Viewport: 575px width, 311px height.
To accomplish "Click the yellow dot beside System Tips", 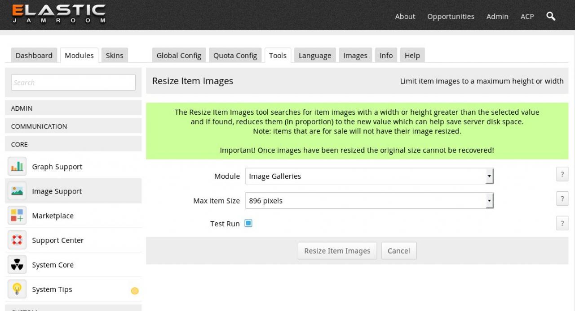I will click(x=134, y=291).
